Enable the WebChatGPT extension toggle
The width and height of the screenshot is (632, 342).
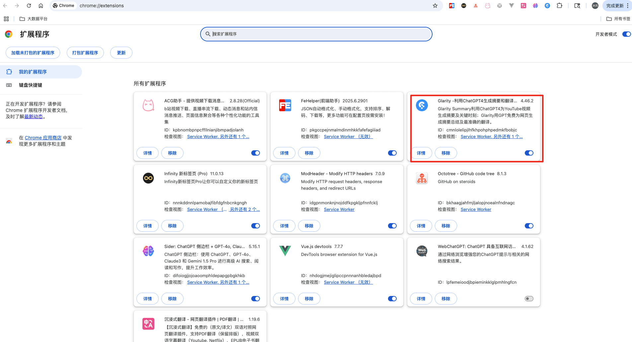529,299
